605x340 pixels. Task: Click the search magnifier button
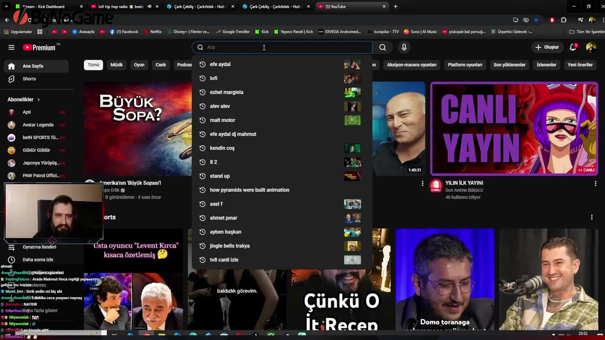coord(382,47)
